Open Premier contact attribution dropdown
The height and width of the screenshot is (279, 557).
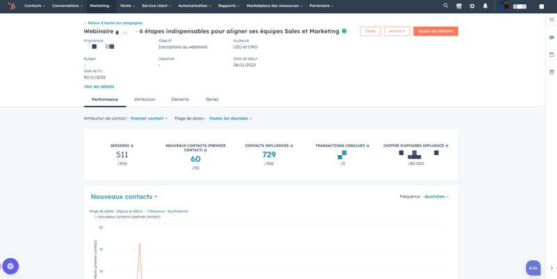pos(149,118)
